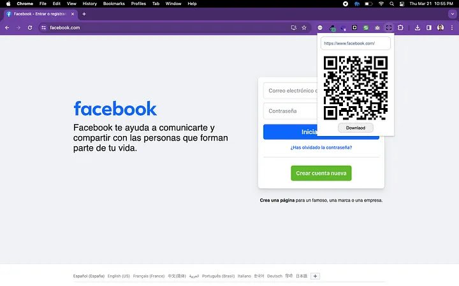Image resolution: width=459 pixels, height=286 pixels.
Task: Switch language to 日本語
Action: click(x=302, y=276)
